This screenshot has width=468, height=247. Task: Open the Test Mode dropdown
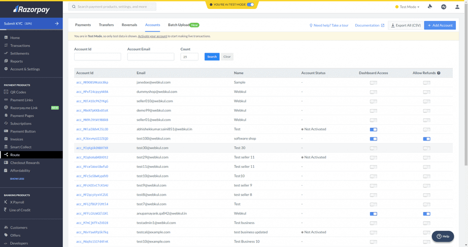point(408,7)
